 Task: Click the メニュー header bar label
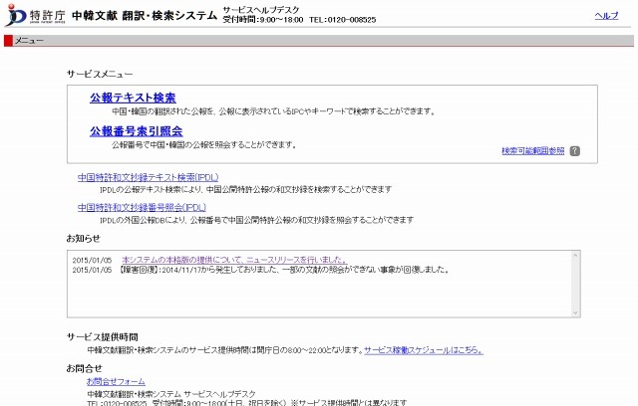29,41
